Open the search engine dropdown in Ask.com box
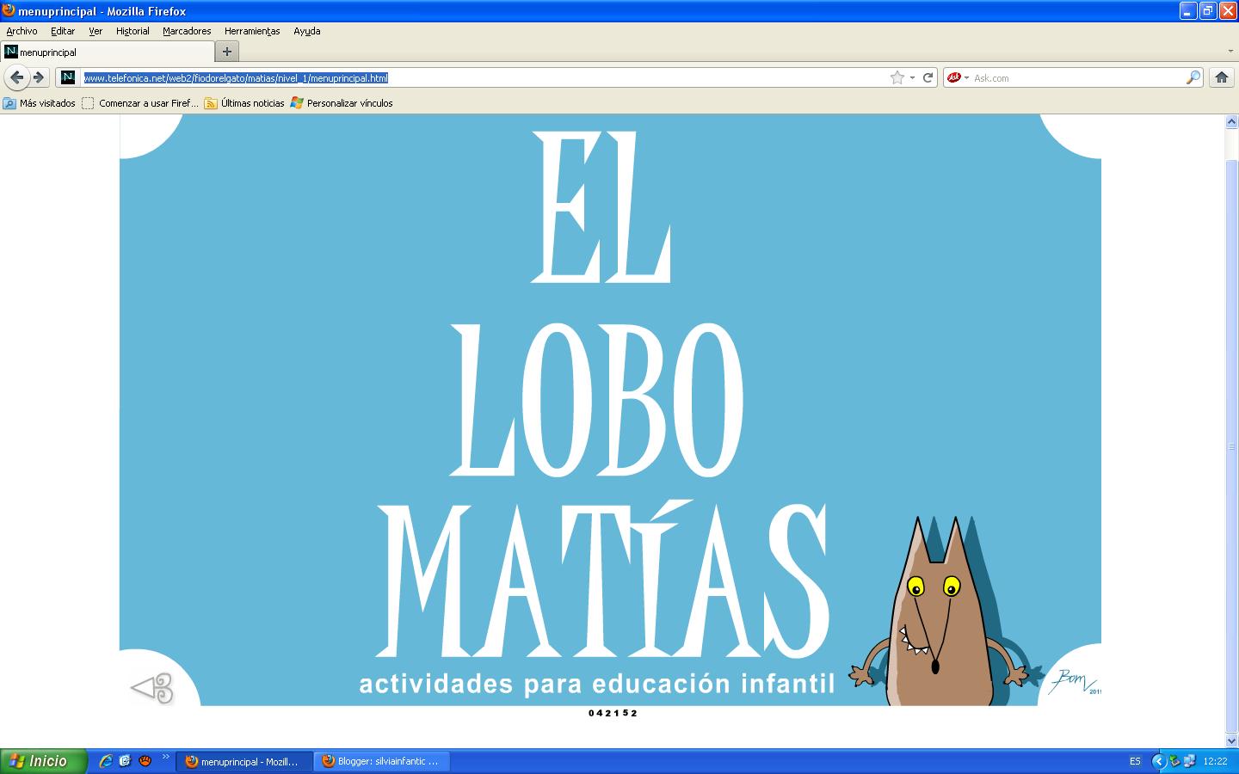 [966, 77]
